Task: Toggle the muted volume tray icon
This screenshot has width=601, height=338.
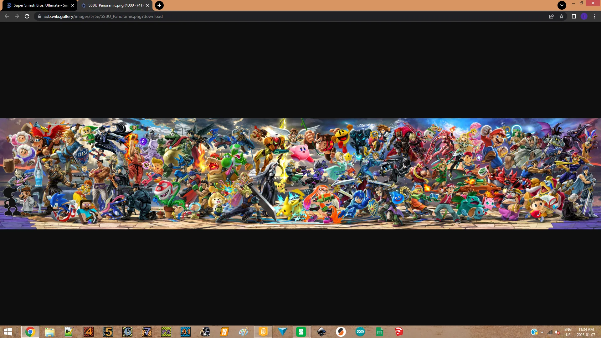Action: pos(557,332)
